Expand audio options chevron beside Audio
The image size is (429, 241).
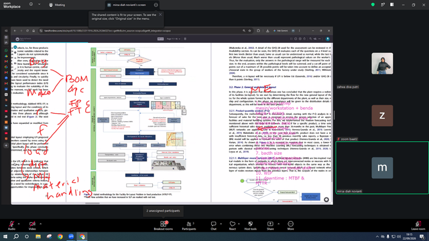tap(19, 224)
